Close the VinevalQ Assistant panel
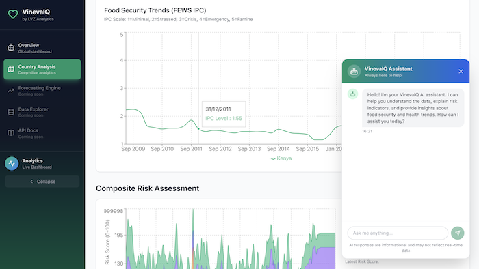 461,71
